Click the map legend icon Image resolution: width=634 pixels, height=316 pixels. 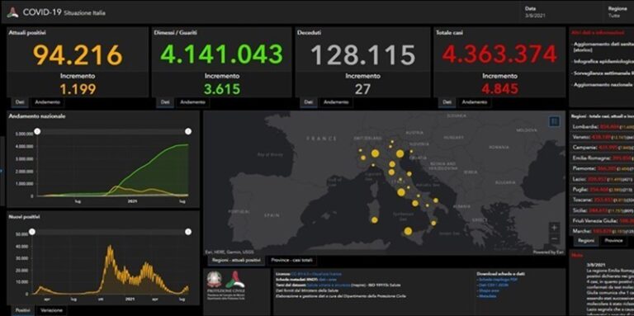(x=555, y=120)
